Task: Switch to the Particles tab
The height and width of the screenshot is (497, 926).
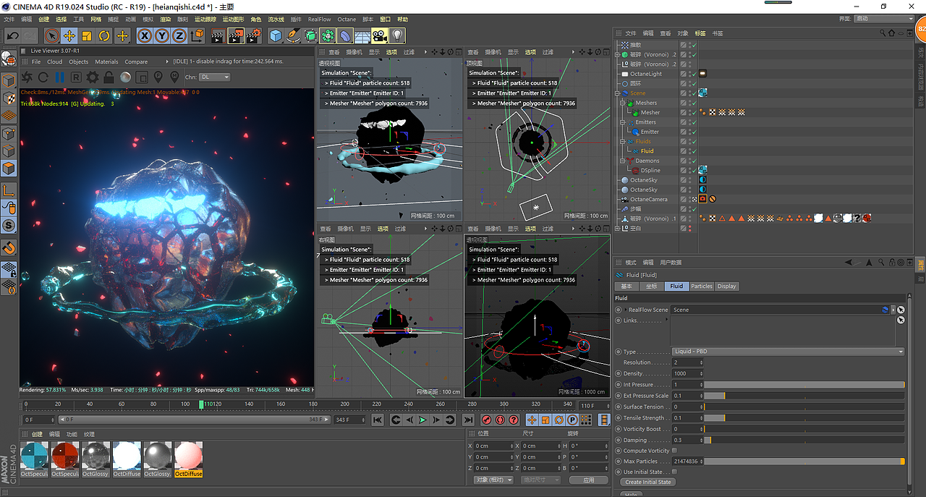Action: 702,286
